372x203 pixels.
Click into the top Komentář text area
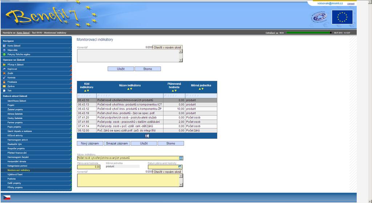pos(128,56)
